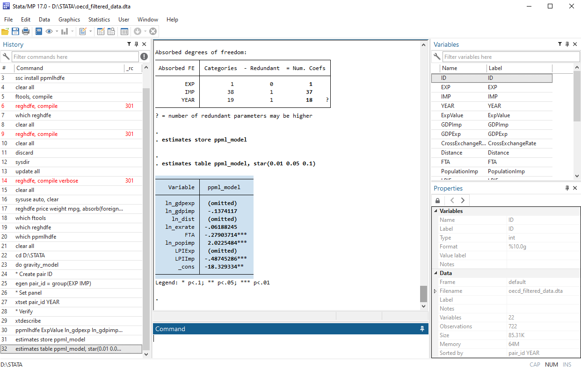Screen dimensions: 581x368
Task: Toggle the History panel filter funnel
Action: coord(129,44)
